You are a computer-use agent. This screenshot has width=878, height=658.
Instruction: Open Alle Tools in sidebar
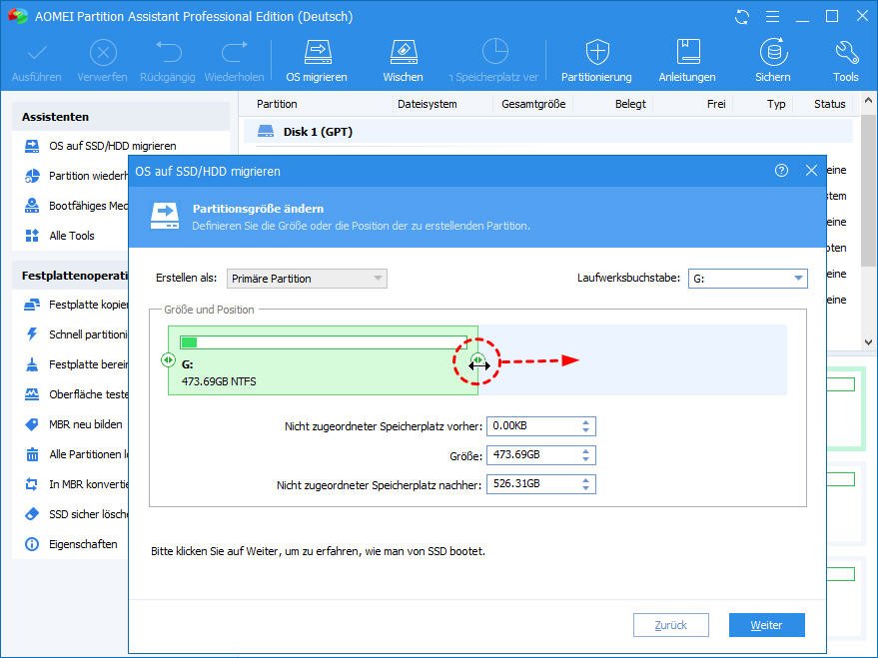60,236
